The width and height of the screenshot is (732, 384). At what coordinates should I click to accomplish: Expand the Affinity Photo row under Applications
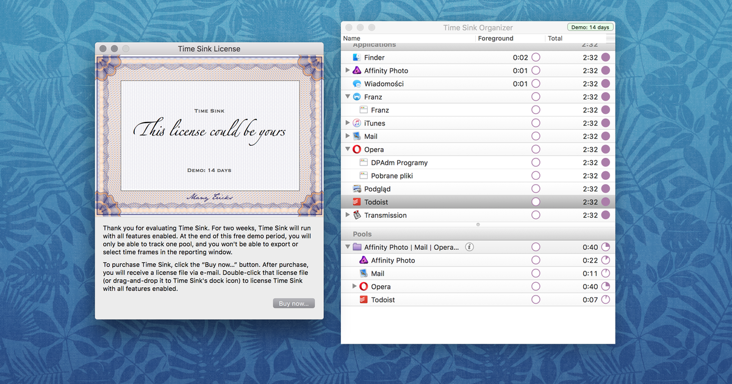[348, 71]
